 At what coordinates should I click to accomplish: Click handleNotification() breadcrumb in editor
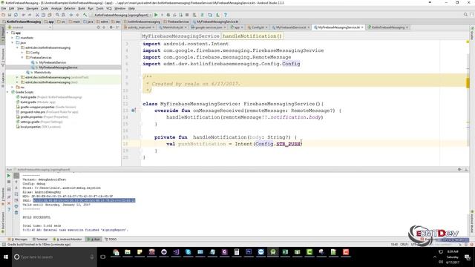coord(252,36)
